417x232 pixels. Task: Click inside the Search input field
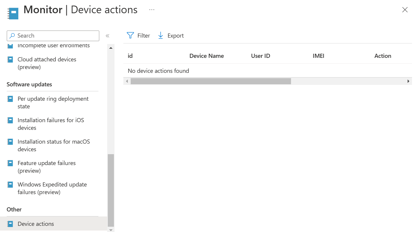coord(53,36)
